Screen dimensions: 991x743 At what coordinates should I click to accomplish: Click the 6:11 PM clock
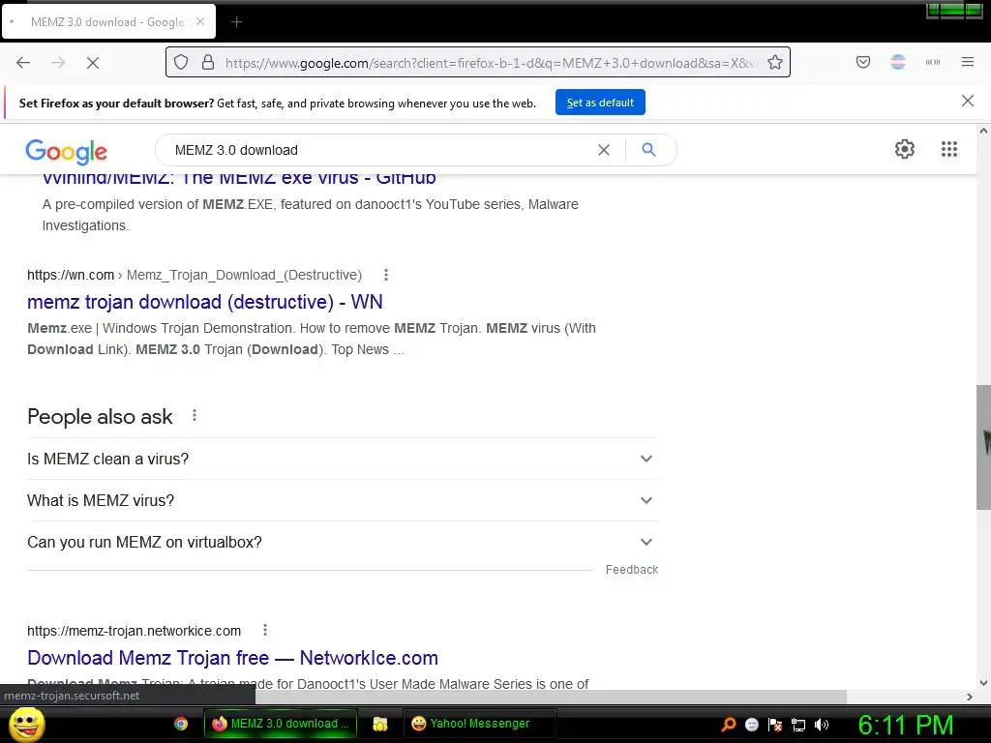(906, 725)
